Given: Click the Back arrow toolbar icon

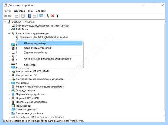Looking at the screenshot, I should point(5,16).
